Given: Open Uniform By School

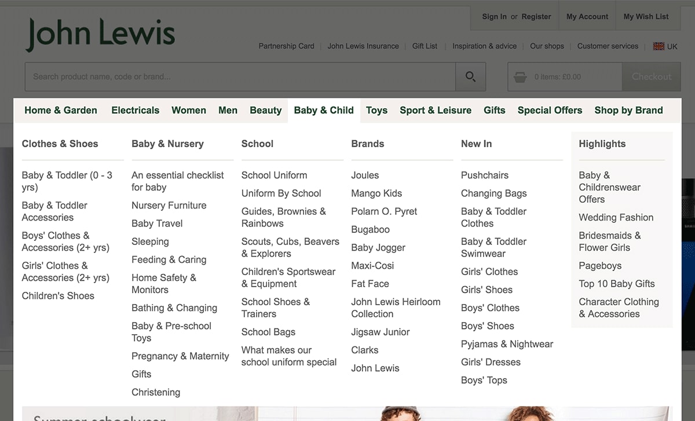Looking at the screenshot, I should point(281,193).
